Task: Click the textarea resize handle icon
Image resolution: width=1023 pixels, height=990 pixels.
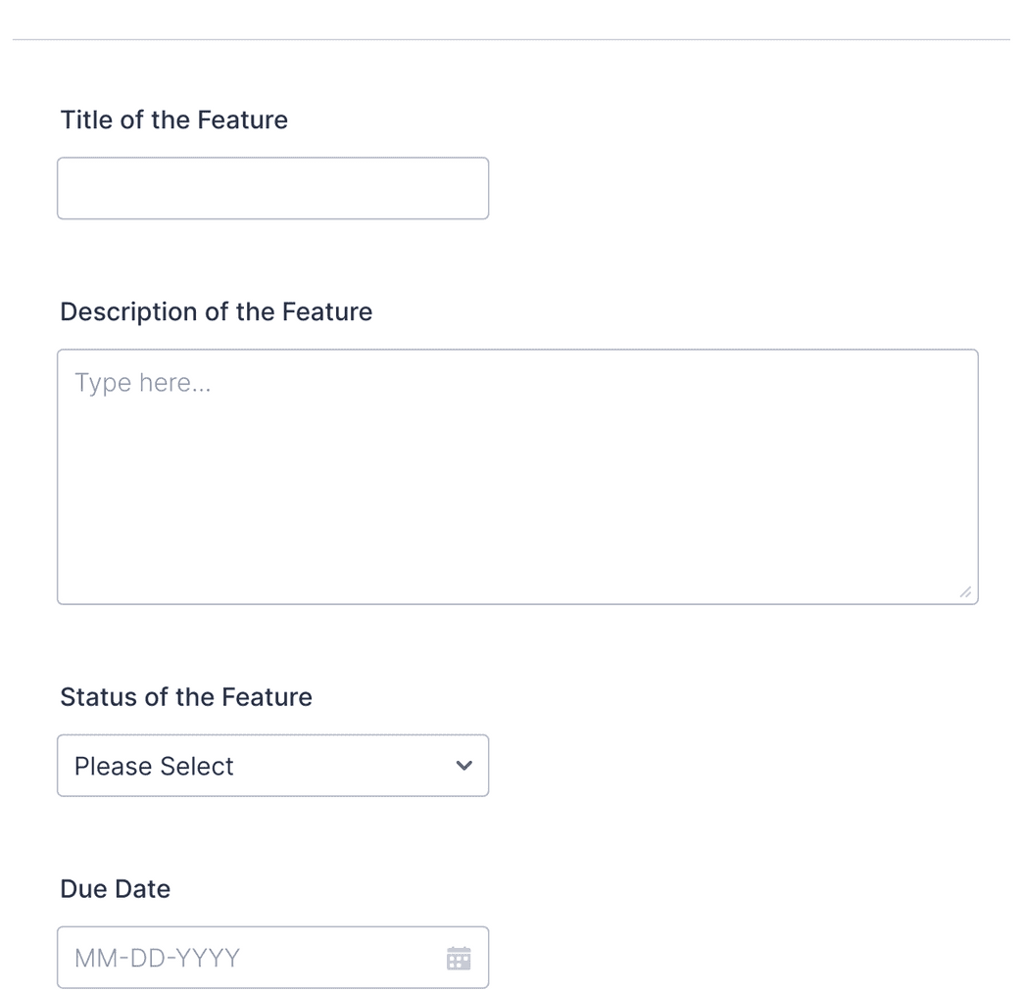Action: point(964,590)
